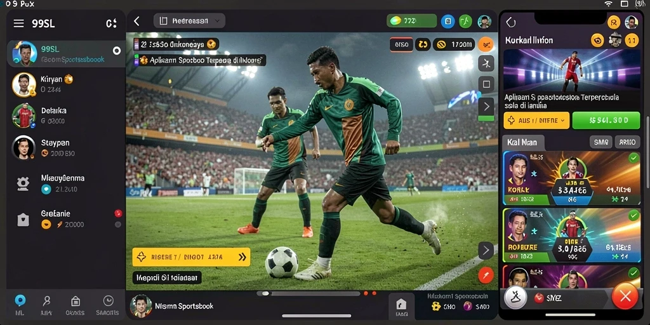Click the home icon in the bottom bar
This screenshot has width=650, height=325.
[401, 305]
